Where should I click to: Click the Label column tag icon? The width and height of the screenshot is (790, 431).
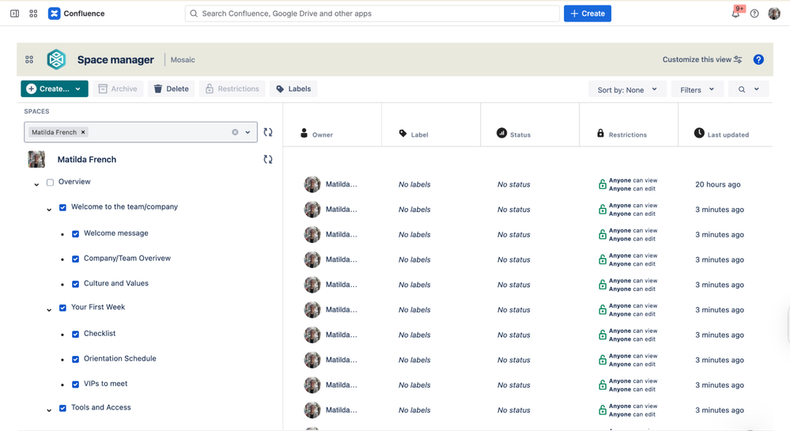click(403, 134)
